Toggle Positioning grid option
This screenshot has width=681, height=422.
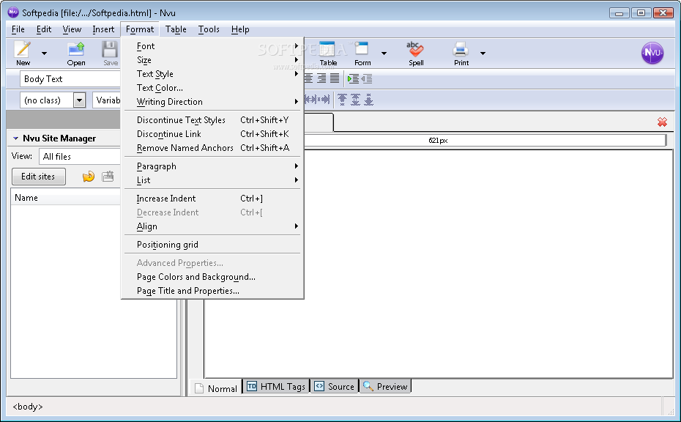[212, 245]
